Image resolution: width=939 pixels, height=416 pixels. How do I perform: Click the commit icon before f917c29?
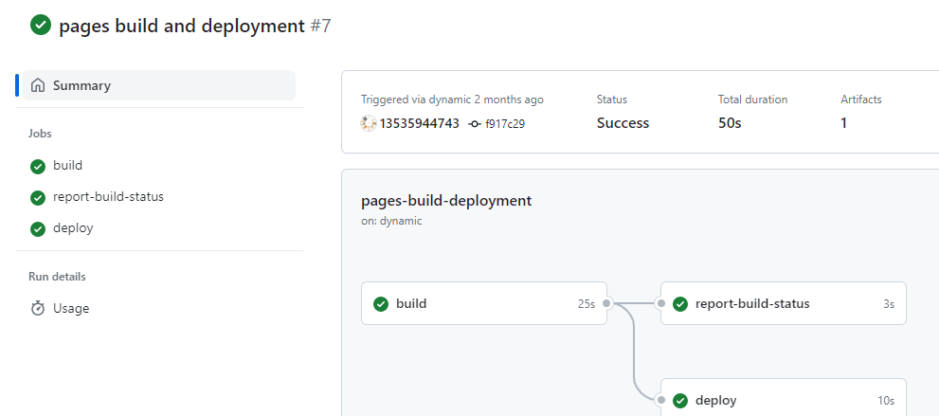coord(475,124)
